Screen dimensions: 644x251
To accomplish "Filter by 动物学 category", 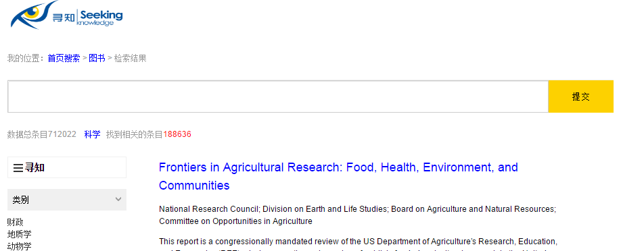I will pos(20,246).
